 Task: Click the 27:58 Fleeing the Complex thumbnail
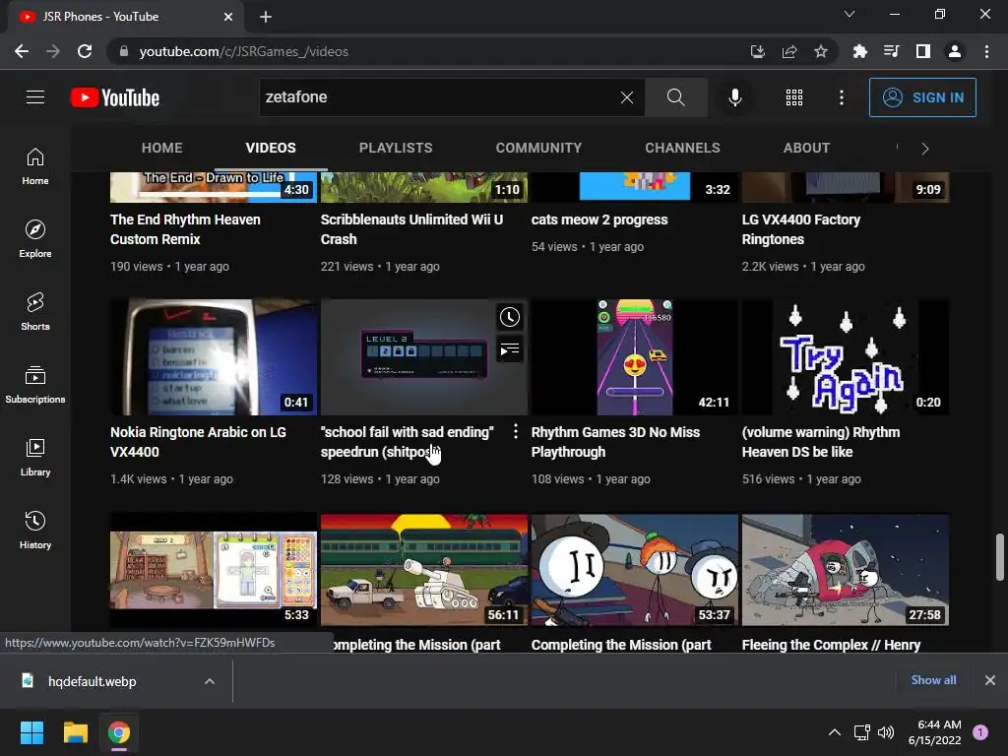pos(846,569)
